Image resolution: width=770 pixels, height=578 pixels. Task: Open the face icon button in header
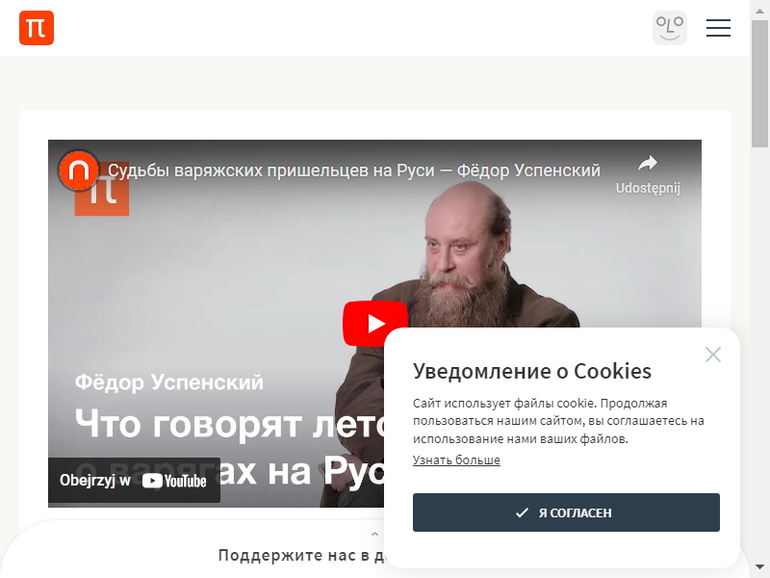point(670,28)
